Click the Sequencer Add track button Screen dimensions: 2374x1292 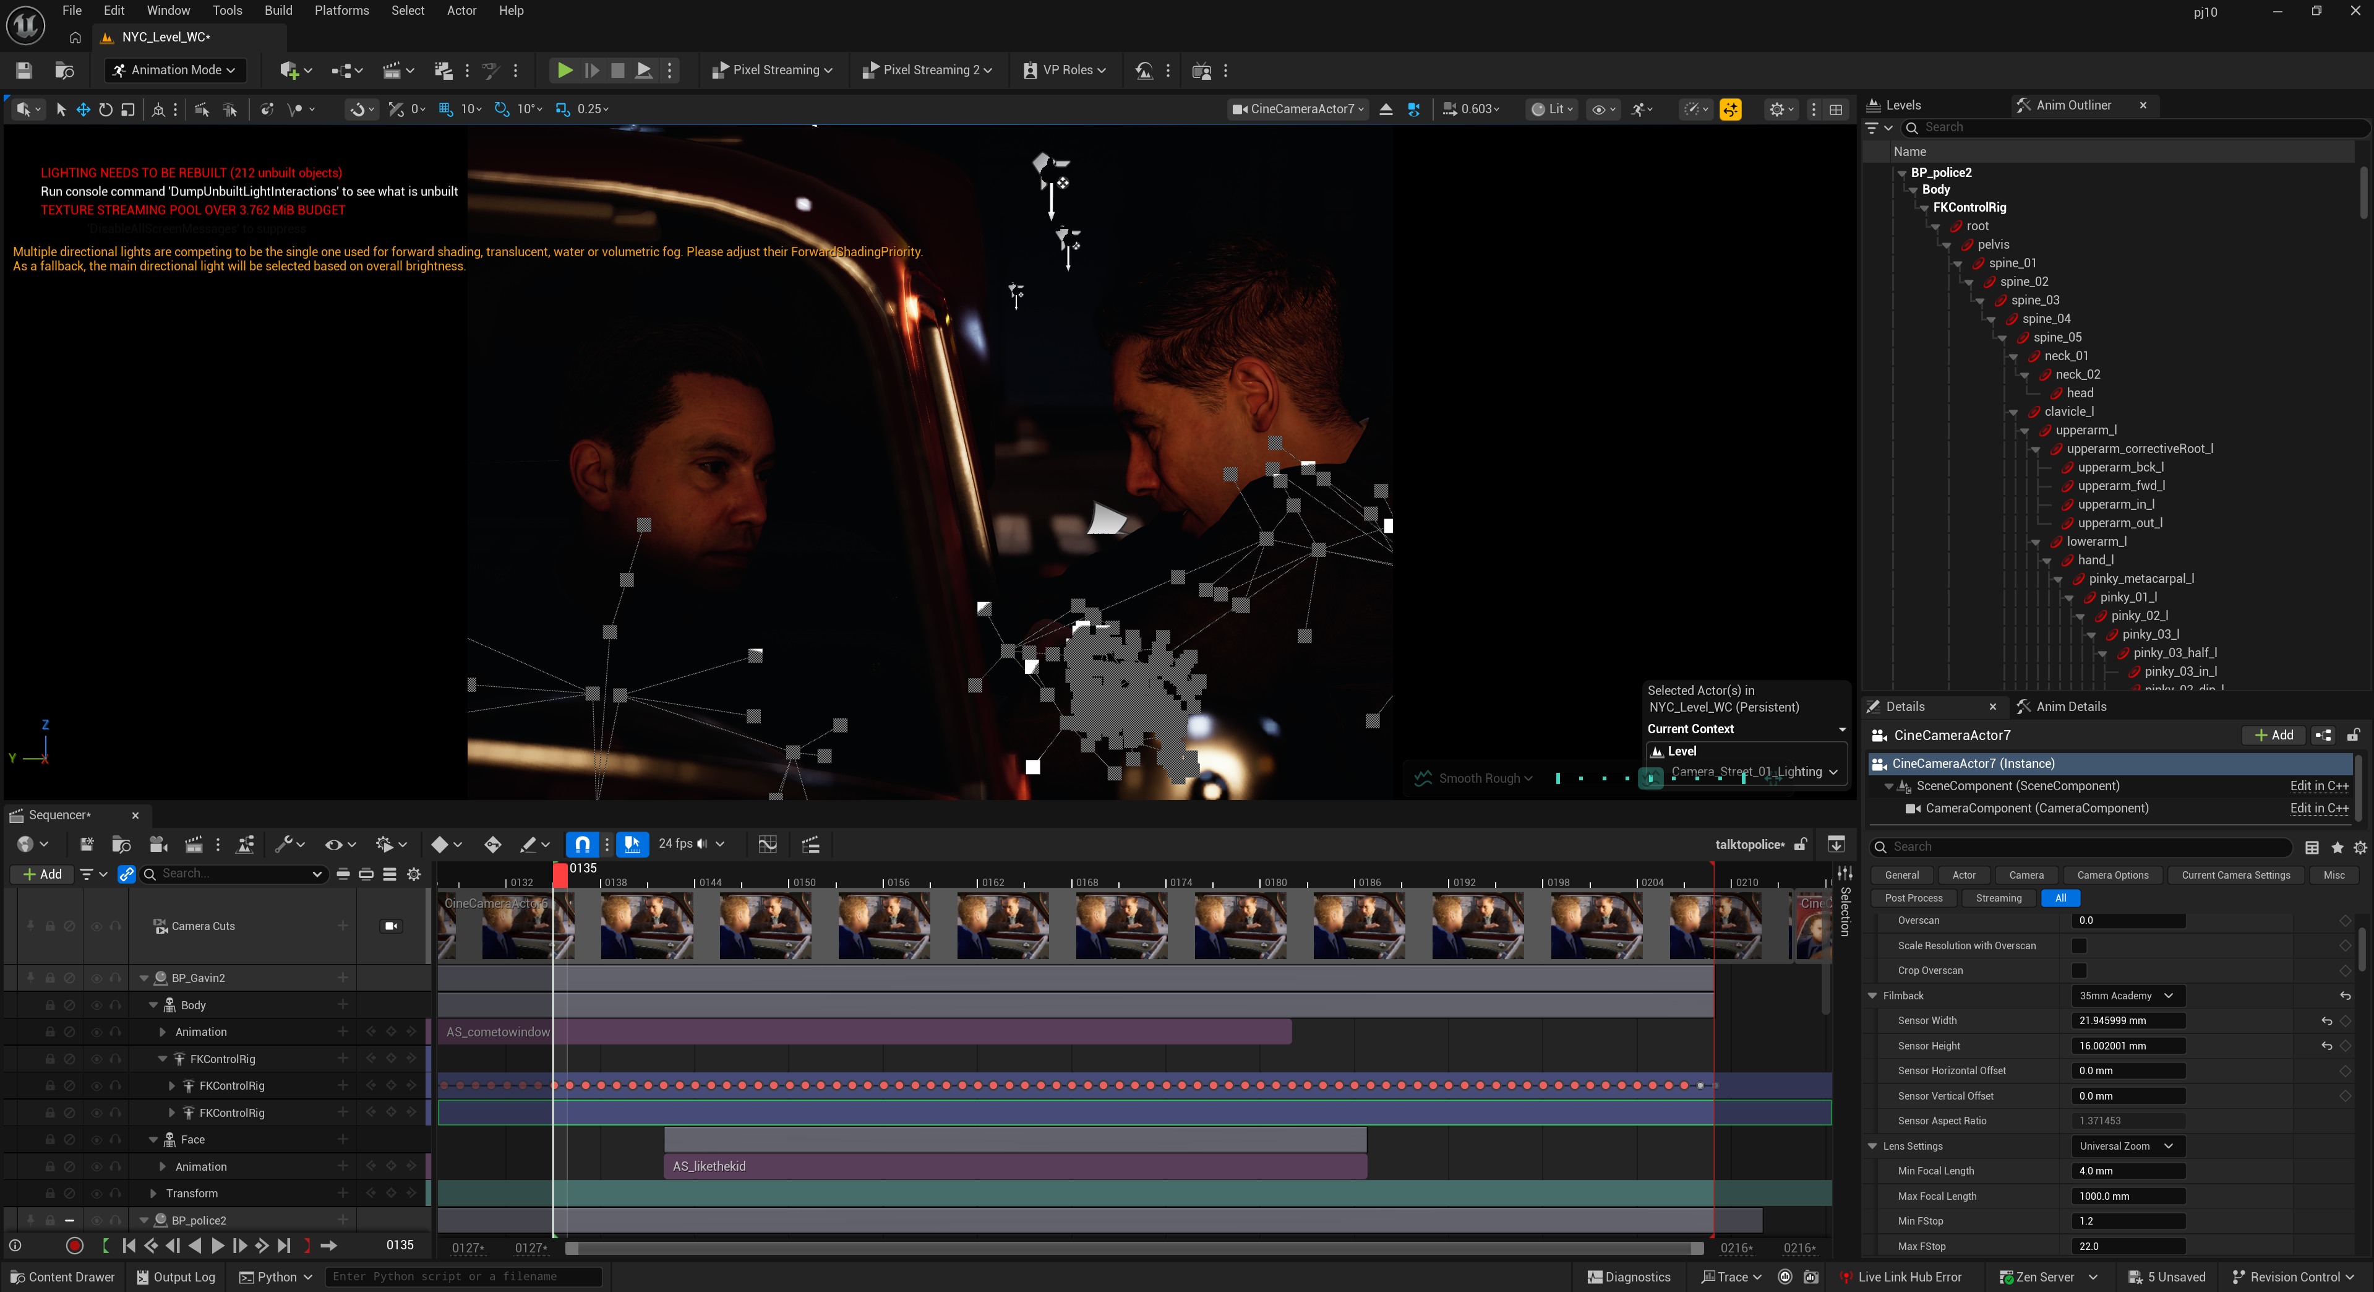pos(41,874)
